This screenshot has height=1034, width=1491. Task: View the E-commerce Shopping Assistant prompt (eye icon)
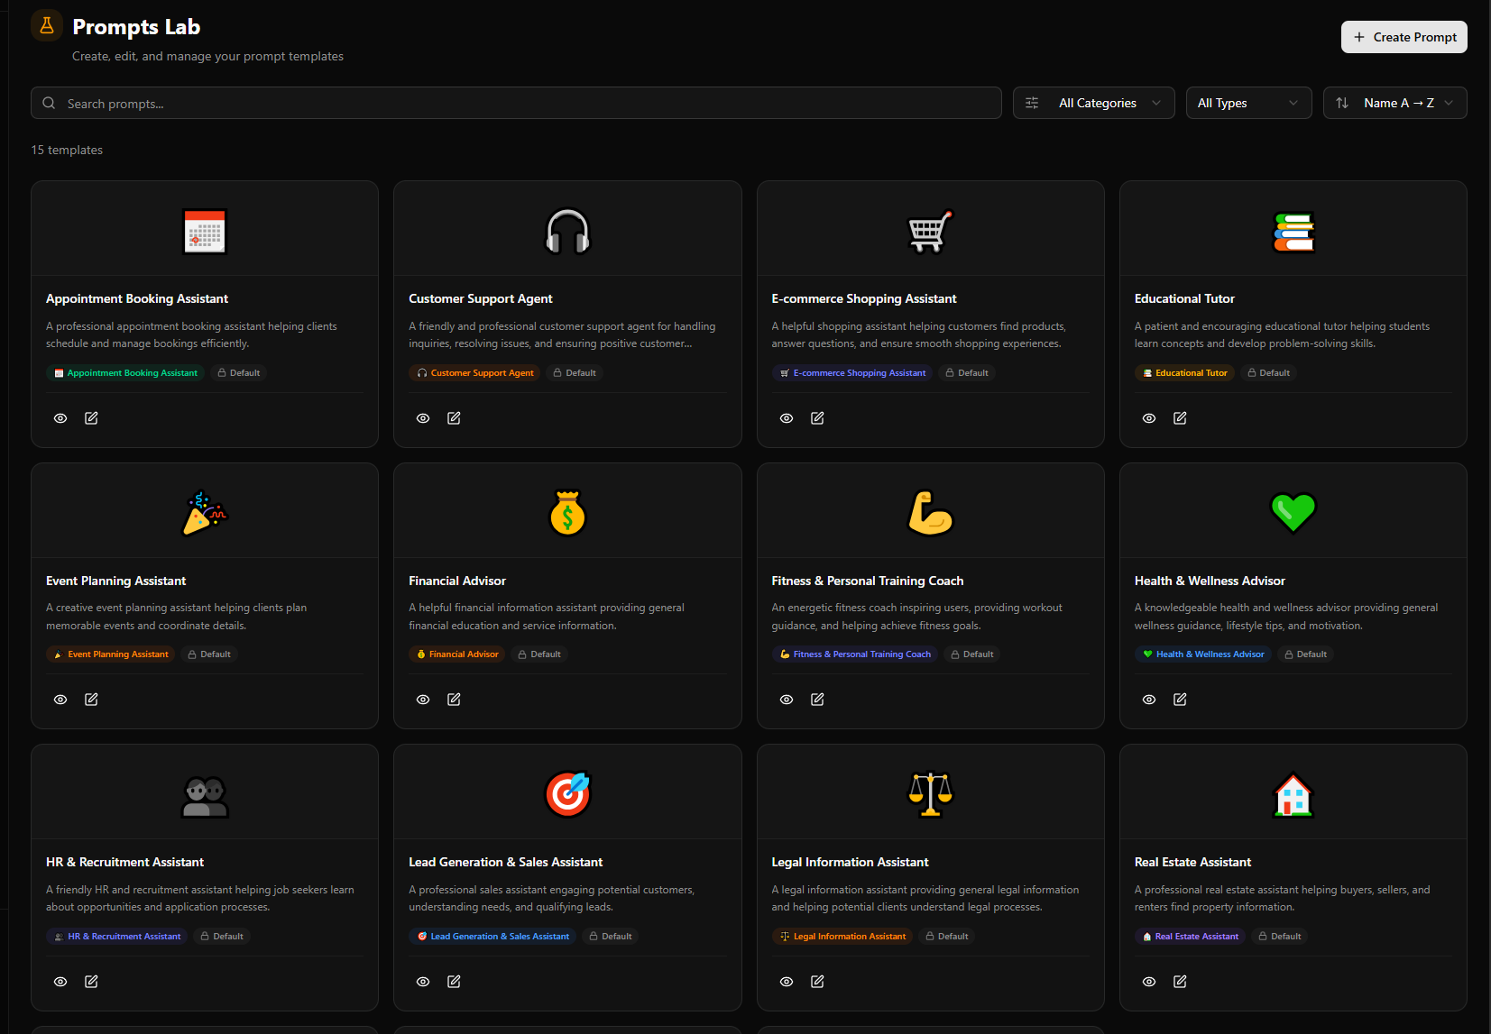787,418
